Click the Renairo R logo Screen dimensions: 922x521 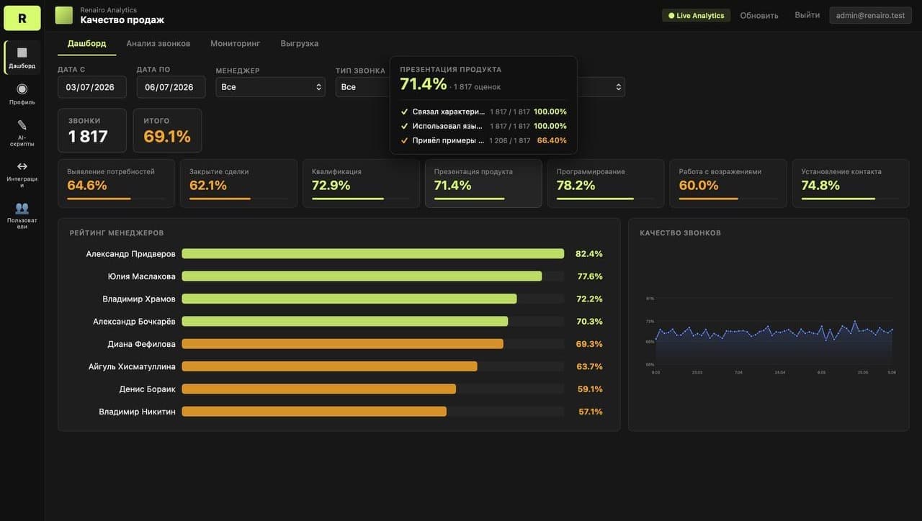22,18
